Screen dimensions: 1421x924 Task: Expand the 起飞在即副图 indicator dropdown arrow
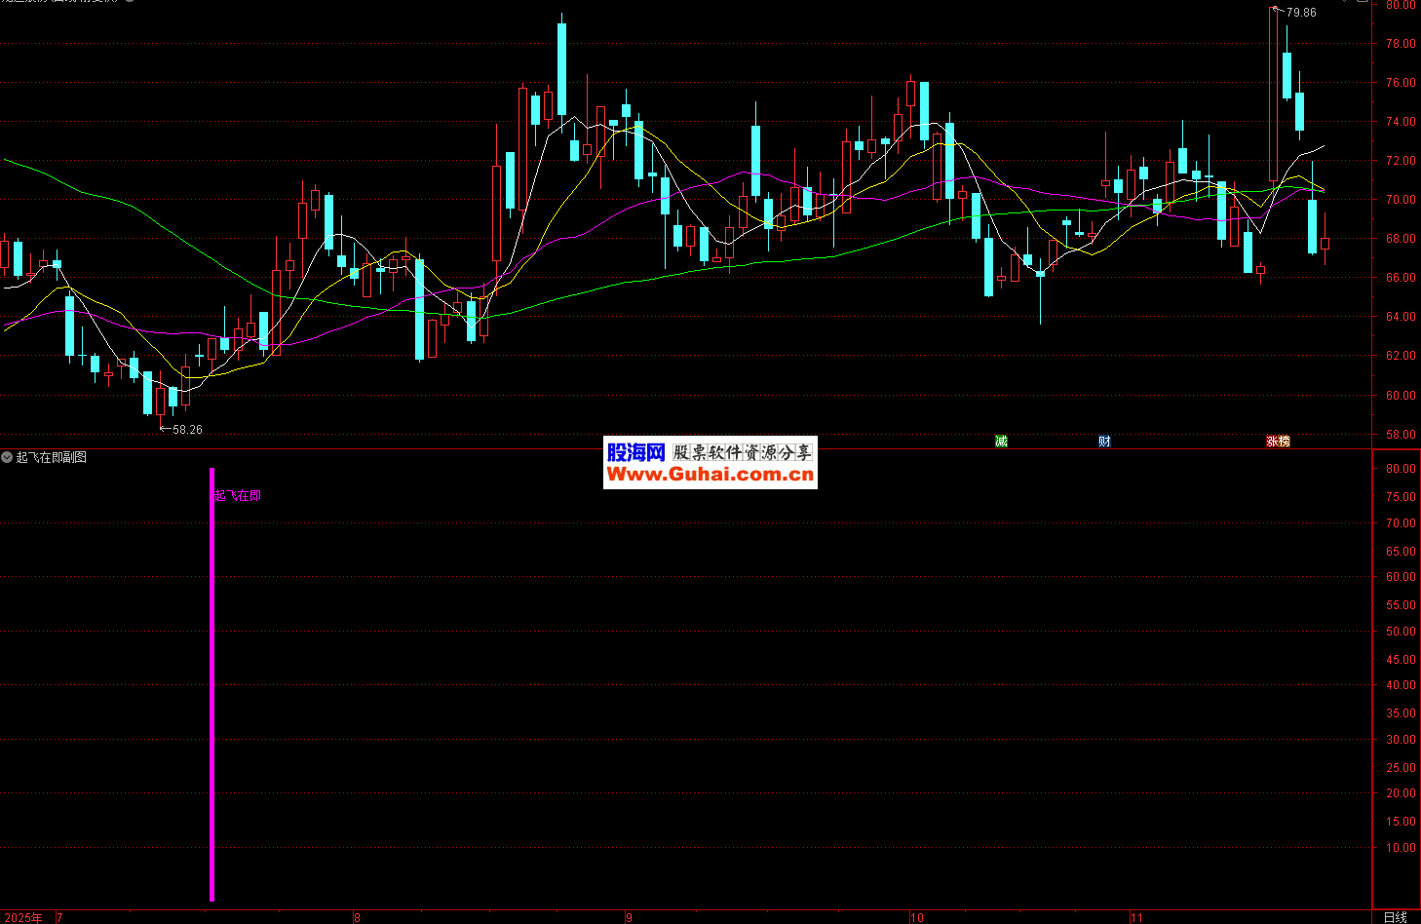click(7, 457)
